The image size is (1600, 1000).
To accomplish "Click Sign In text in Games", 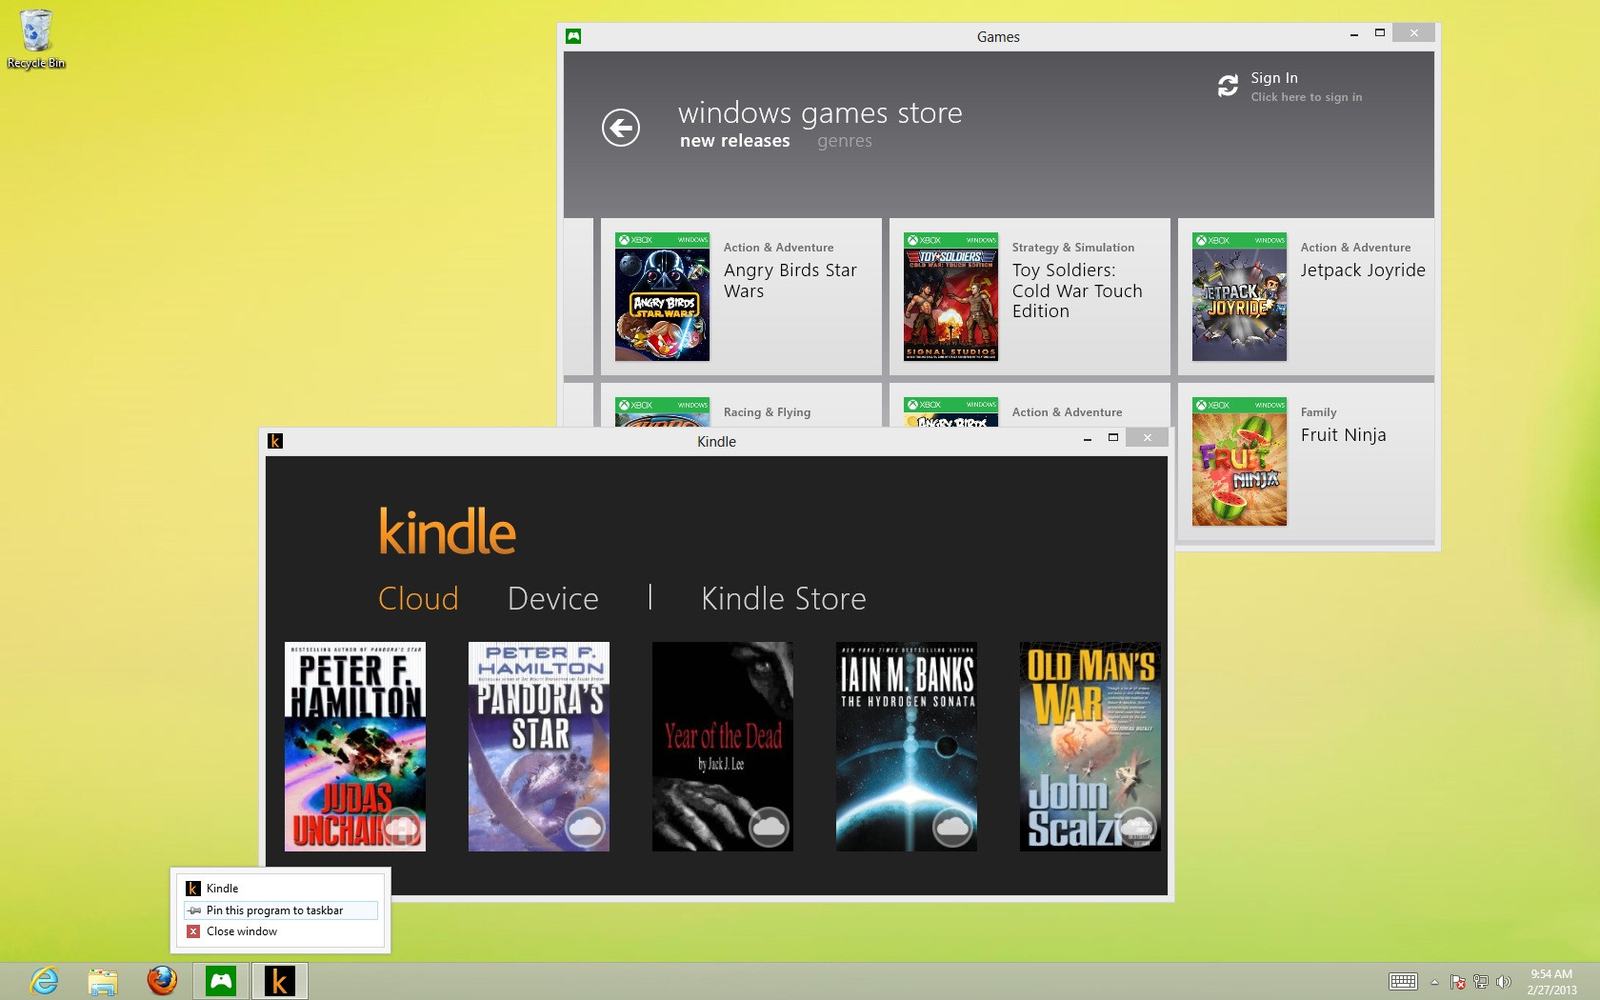I will [x=1274, y=78].
